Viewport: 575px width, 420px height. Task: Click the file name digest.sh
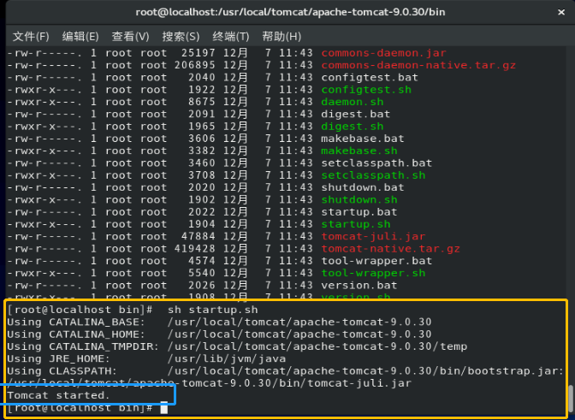[x=352, y=127]
